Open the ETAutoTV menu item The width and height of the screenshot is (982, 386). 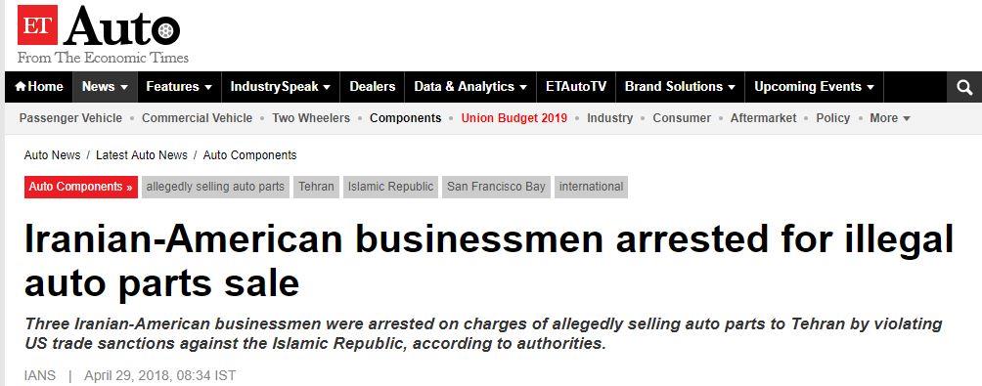tap(576, 87)
